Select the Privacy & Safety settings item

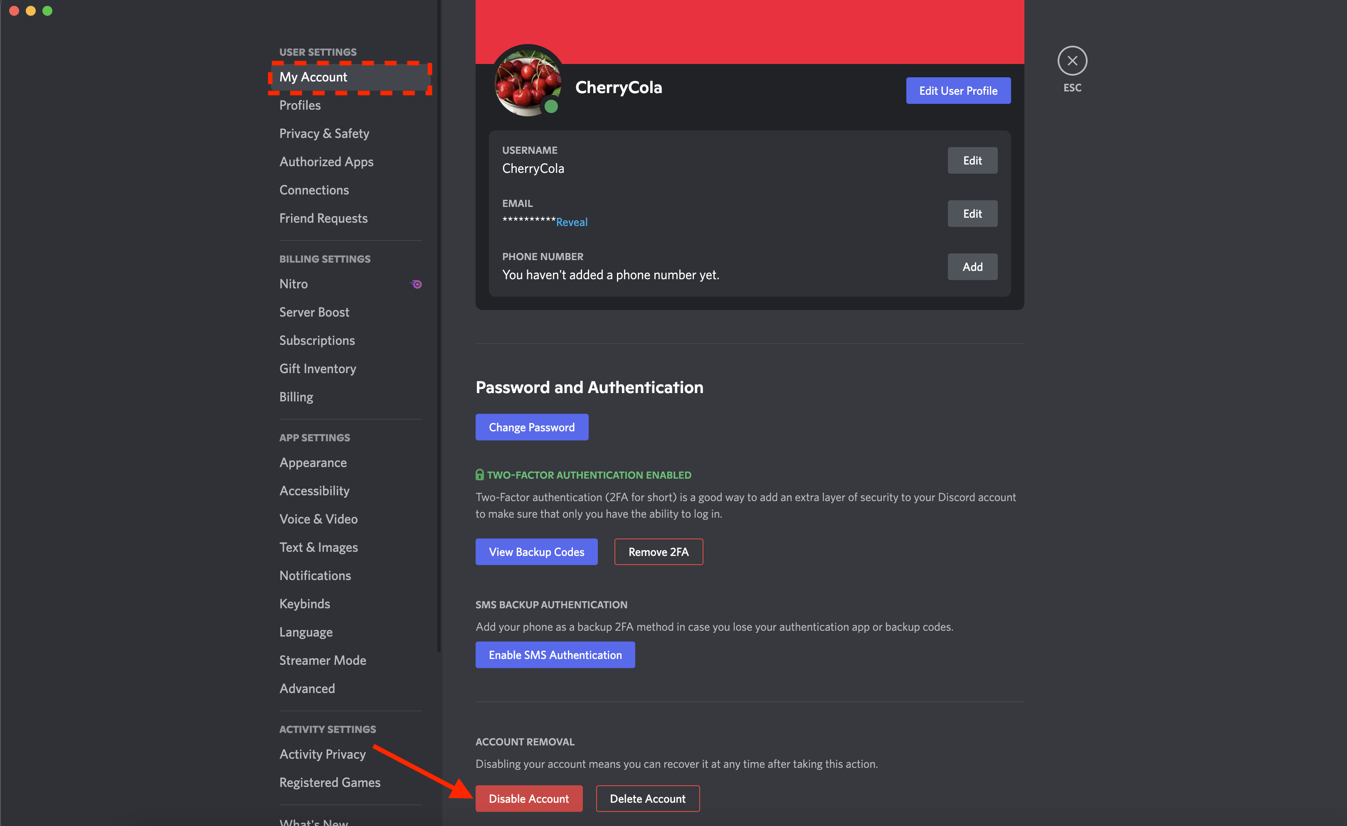323,133
